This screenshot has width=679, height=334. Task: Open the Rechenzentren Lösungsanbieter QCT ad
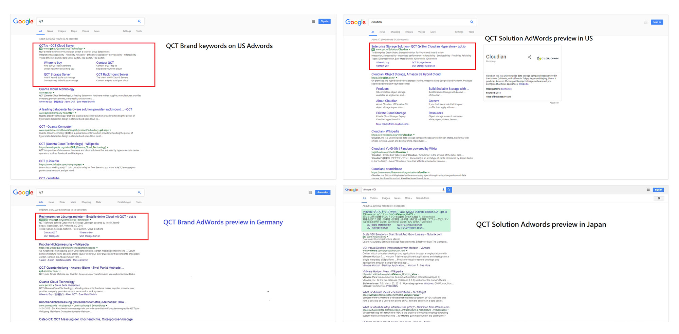click(x=88, y=216)
